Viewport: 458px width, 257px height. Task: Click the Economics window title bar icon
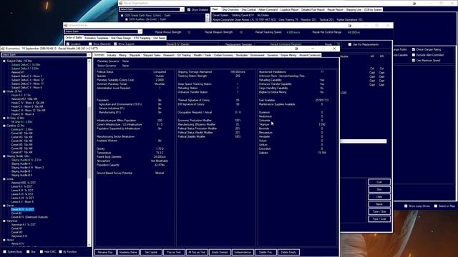pos(3,49)
